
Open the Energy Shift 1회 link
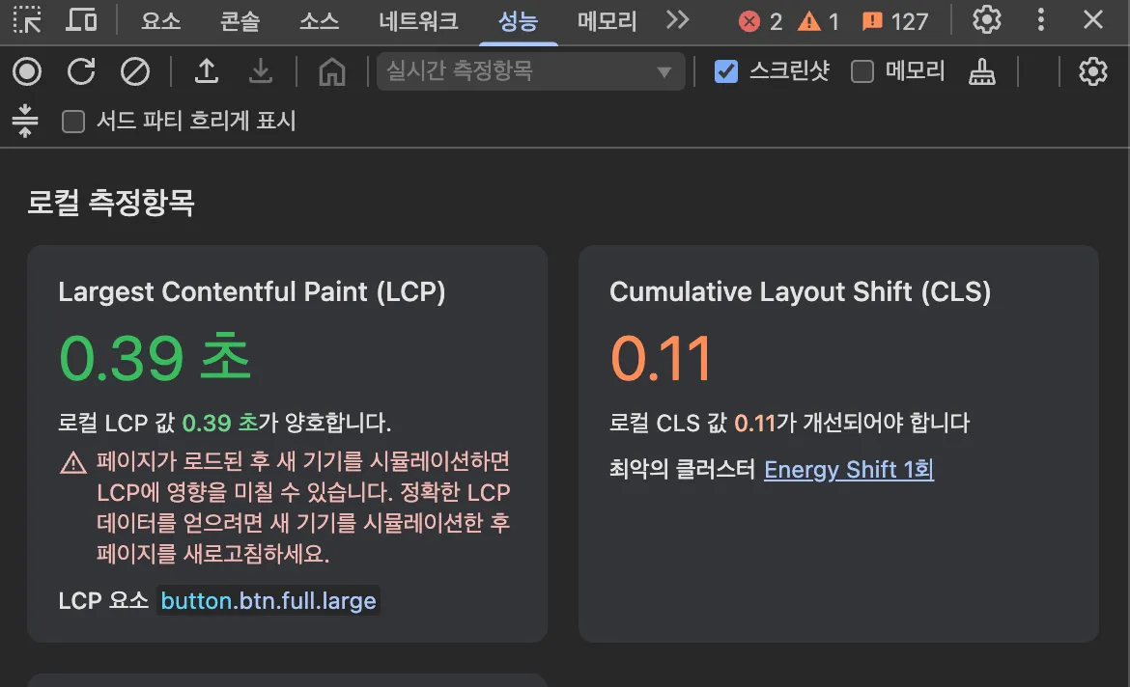[x=849, y=470]
